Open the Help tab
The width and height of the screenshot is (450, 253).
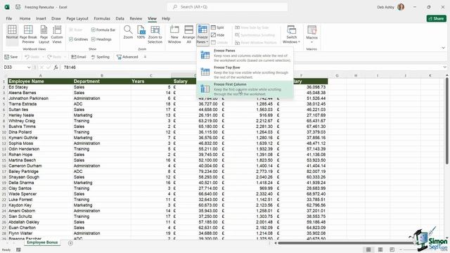[166, 18]
